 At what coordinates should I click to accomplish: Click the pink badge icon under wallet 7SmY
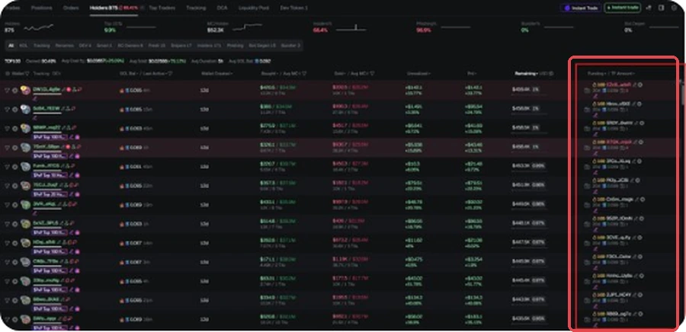tap(78, 156)
